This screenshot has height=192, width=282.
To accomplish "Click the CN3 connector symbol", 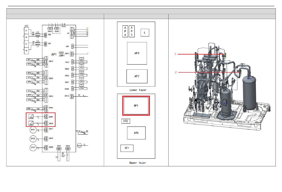I will point(45,35).
